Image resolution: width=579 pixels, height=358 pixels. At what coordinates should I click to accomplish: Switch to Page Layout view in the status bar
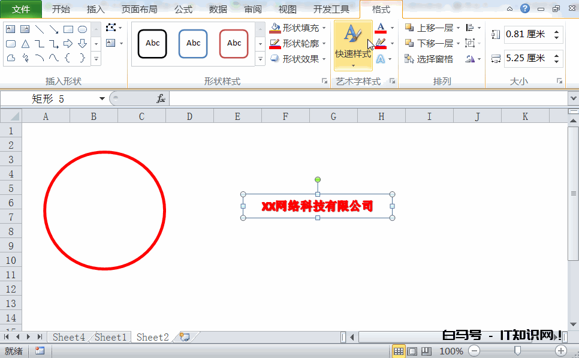pyautogui.click(x=412, y=351)
